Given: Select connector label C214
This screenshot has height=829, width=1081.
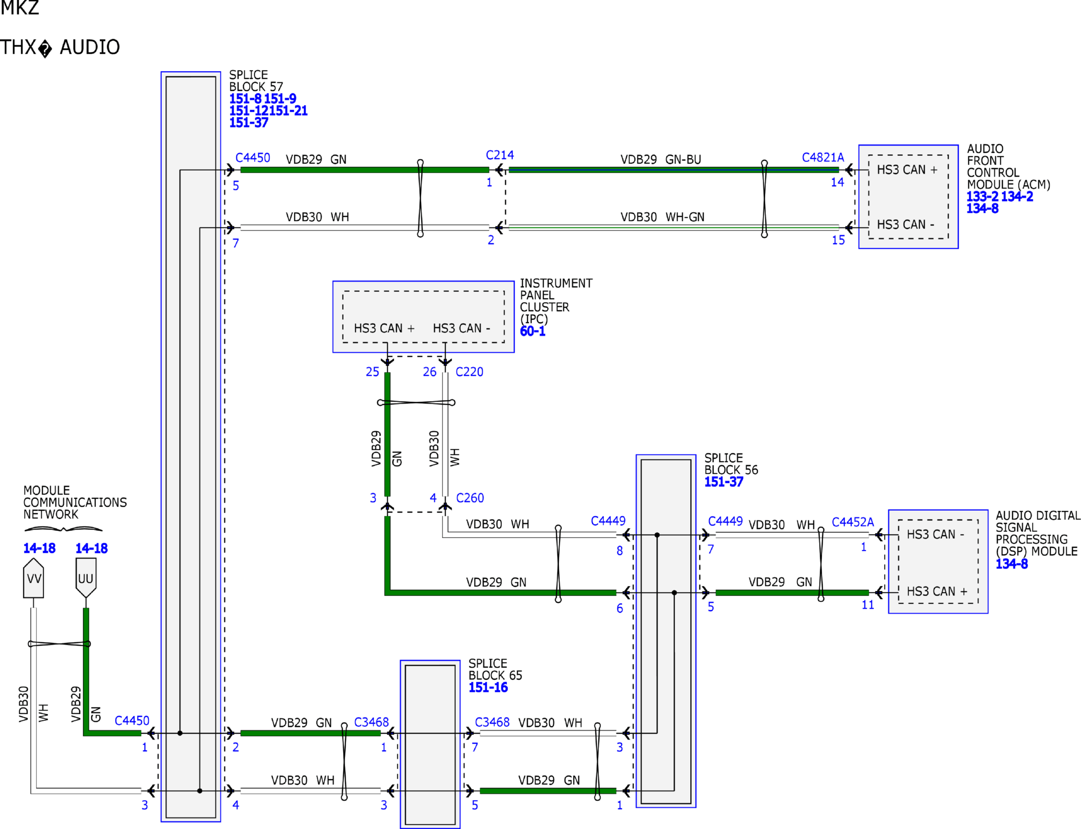Looking at the screenshot, I should coord(500,155).
